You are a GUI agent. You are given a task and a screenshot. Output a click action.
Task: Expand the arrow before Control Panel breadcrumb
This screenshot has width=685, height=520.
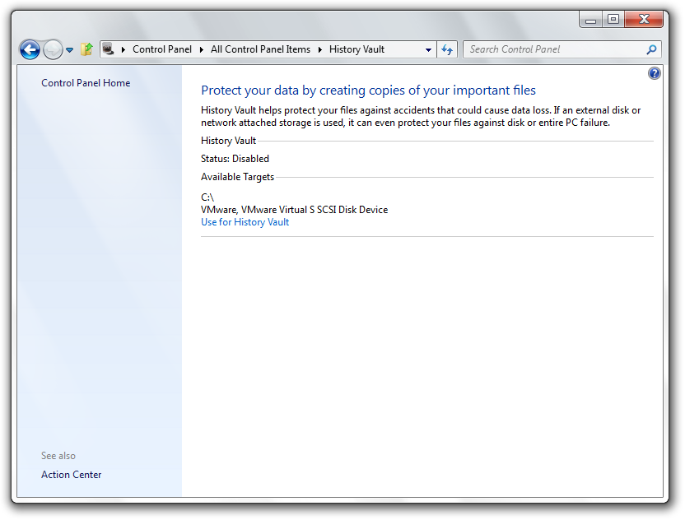click(123, 49)
